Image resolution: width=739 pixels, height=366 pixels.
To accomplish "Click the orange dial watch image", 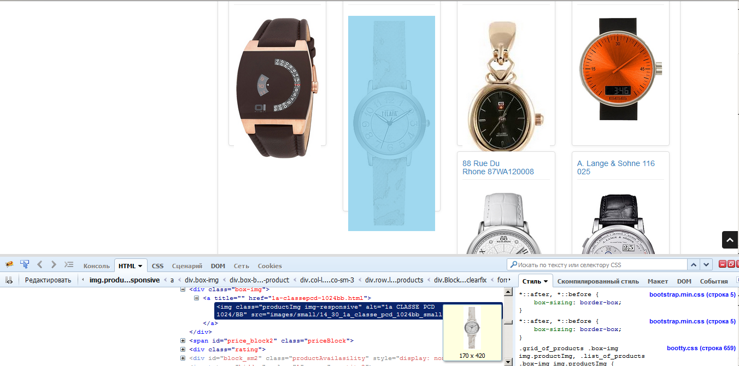I will (620, 69).
